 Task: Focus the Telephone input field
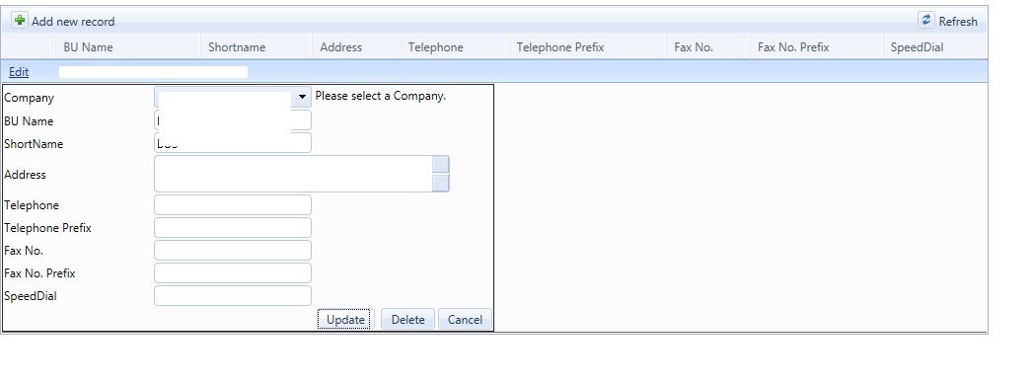(233, 205)
